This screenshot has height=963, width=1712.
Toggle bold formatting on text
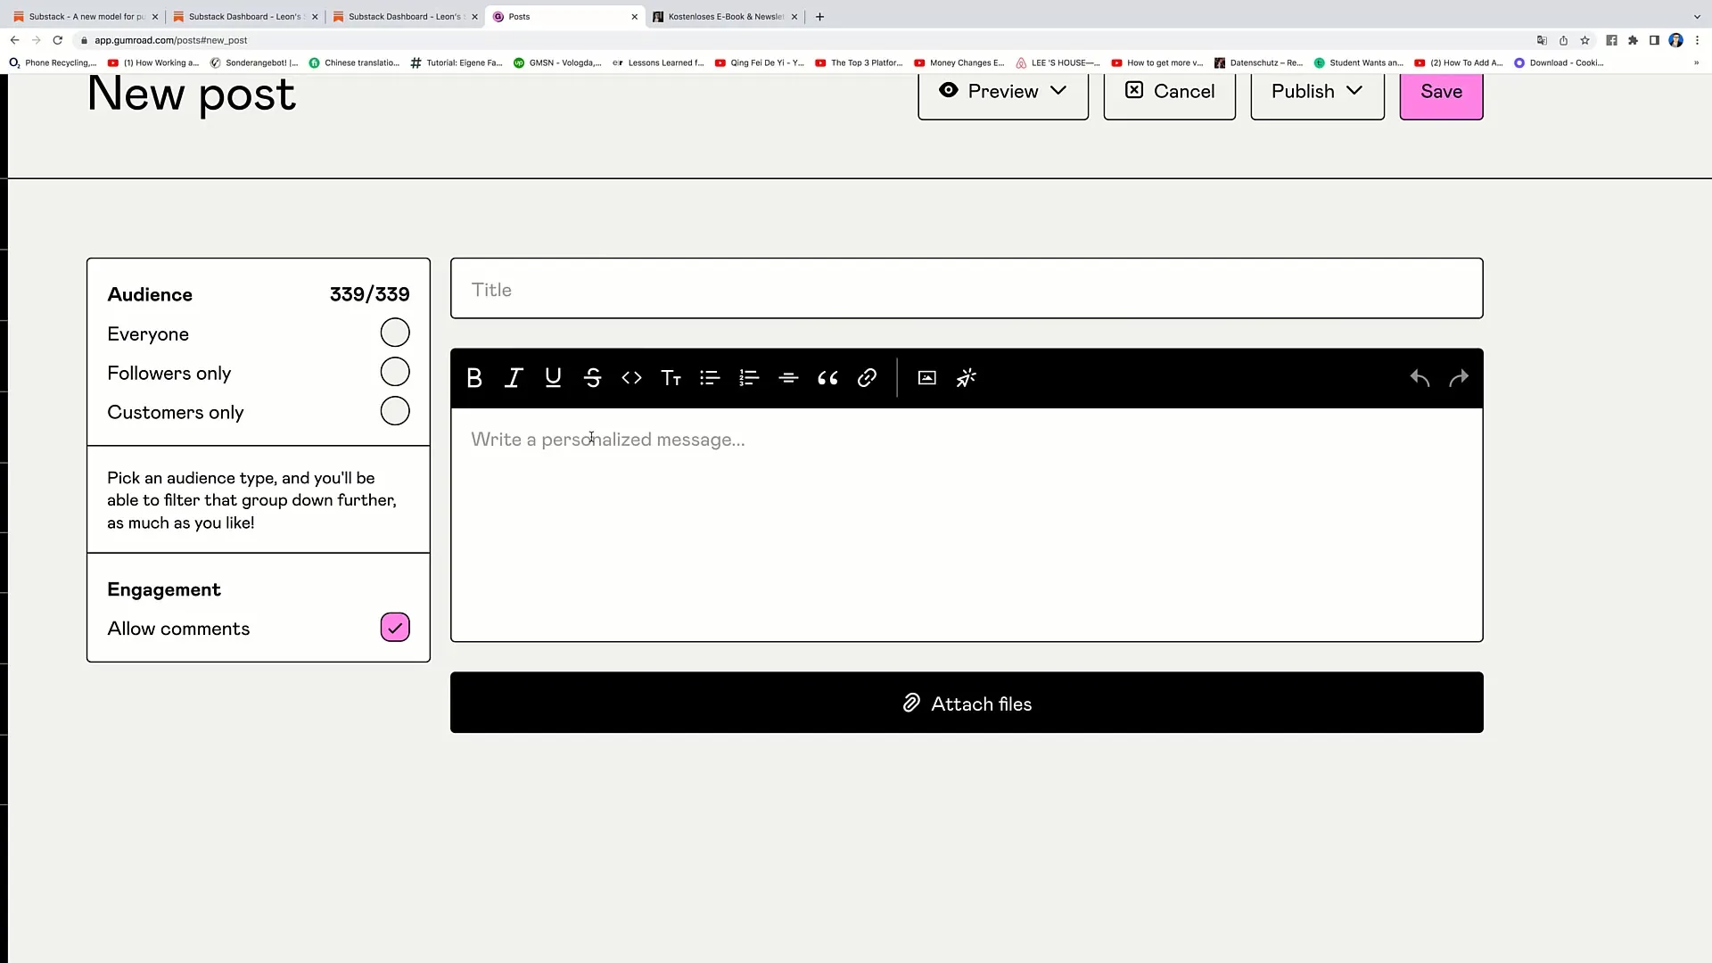(475, 377)
